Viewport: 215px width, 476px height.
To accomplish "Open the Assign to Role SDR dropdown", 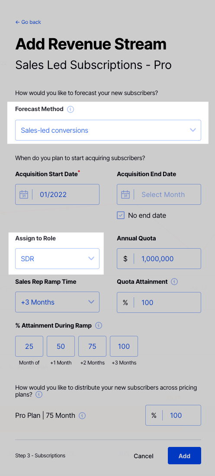I will point(57,259).
